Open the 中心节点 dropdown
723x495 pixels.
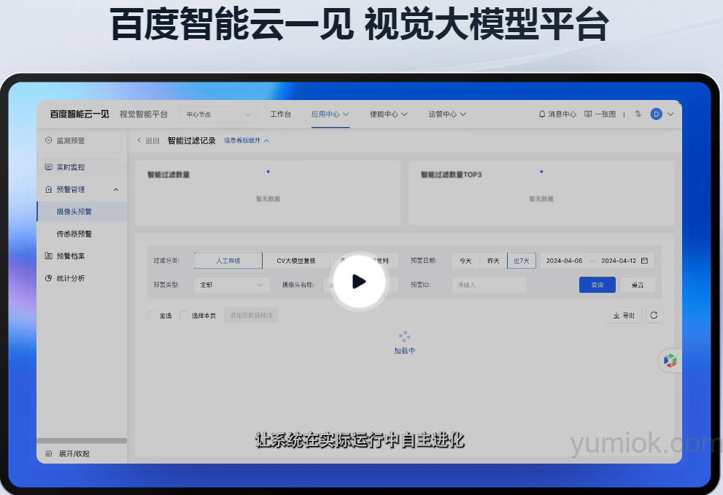218,115
